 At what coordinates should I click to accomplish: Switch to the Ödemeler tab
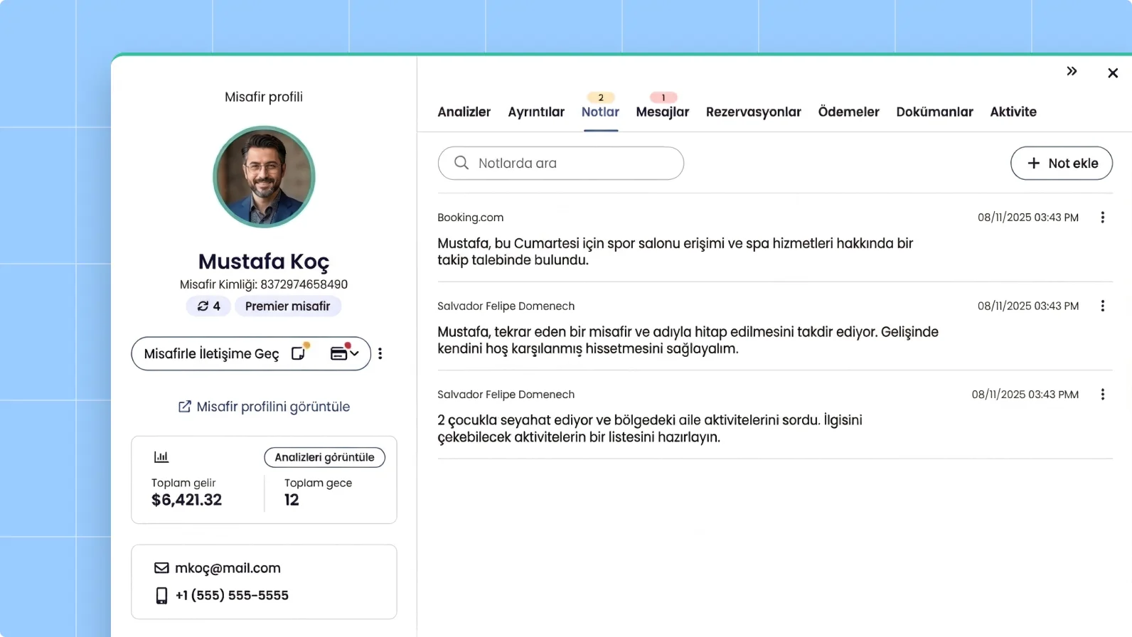(848, 112)
